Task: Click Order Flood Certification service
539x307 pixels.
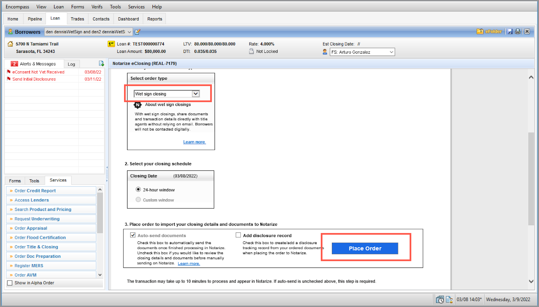Action: (51, 237)
